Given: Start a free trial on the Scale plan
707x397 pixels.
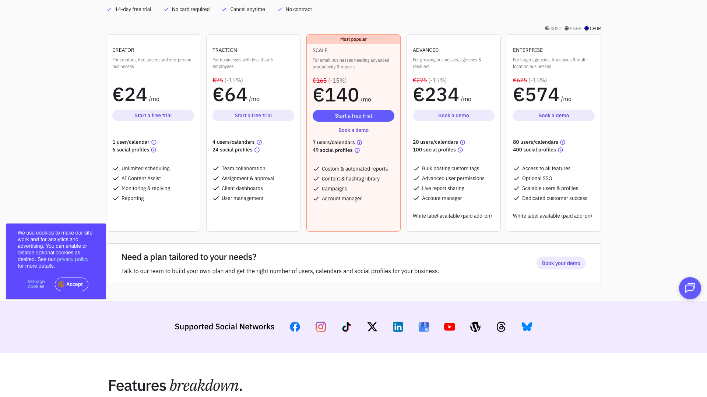Looking at the screenshot, I should pyautogui.click(x=353, y=116).
